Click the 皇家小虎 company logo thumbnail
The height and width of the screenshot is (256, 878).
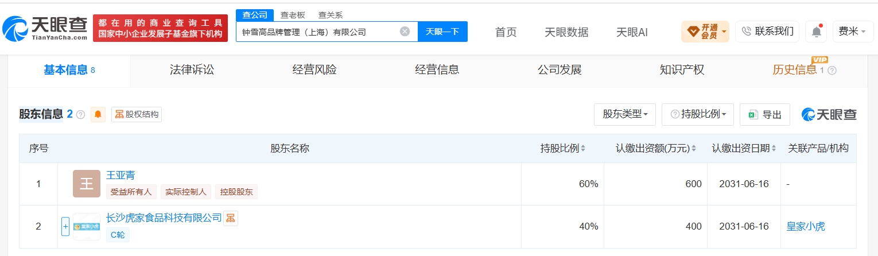(86, 226)
